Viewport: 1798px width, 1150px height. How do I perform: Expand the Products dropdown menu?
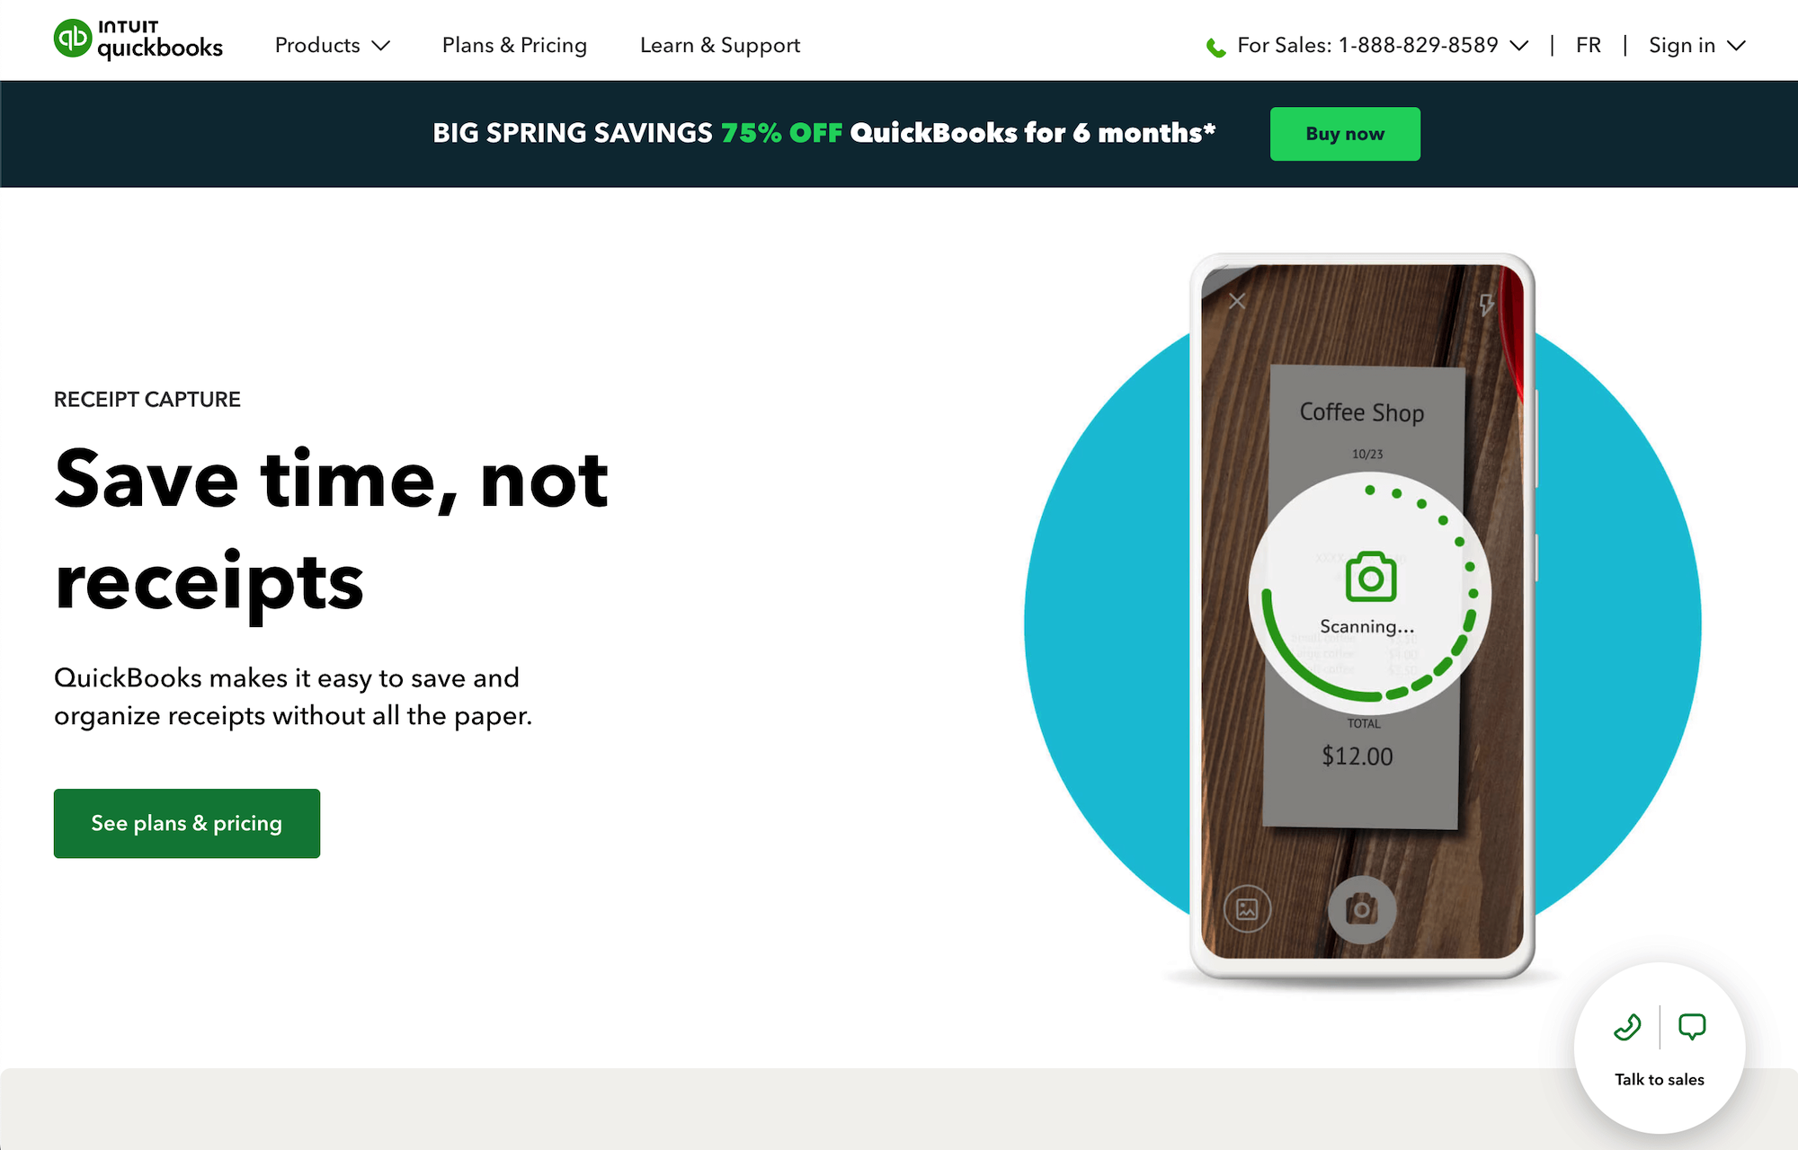pos(330,46)
